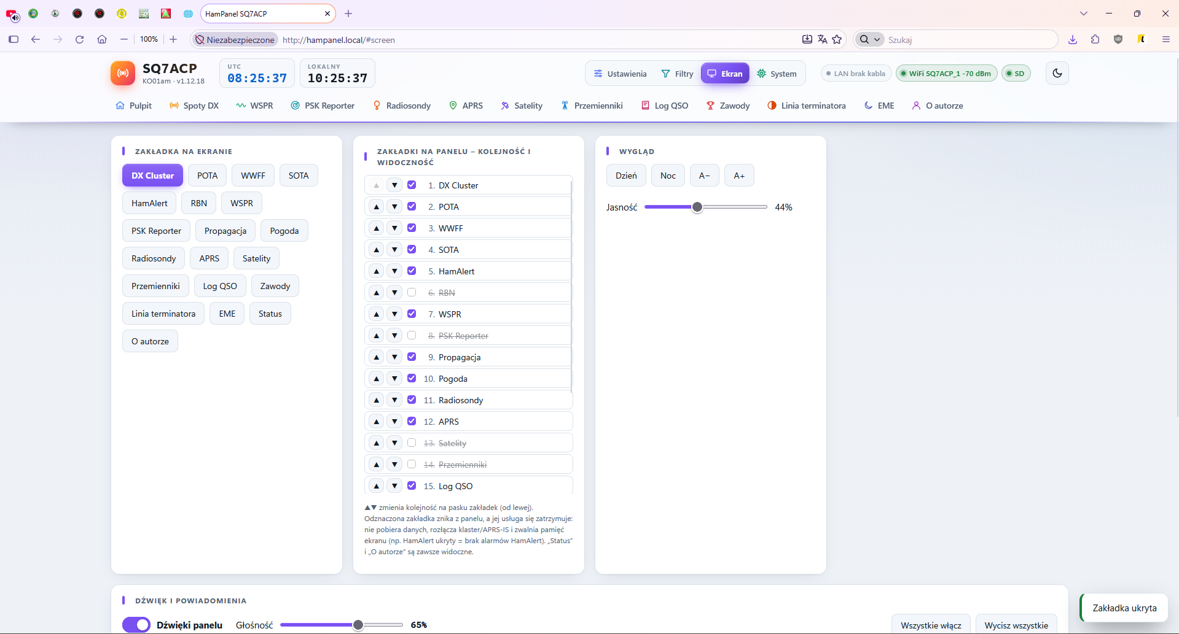Open Spoty DX page
Screen dimensions: 1179x634
tap(194, 106)
